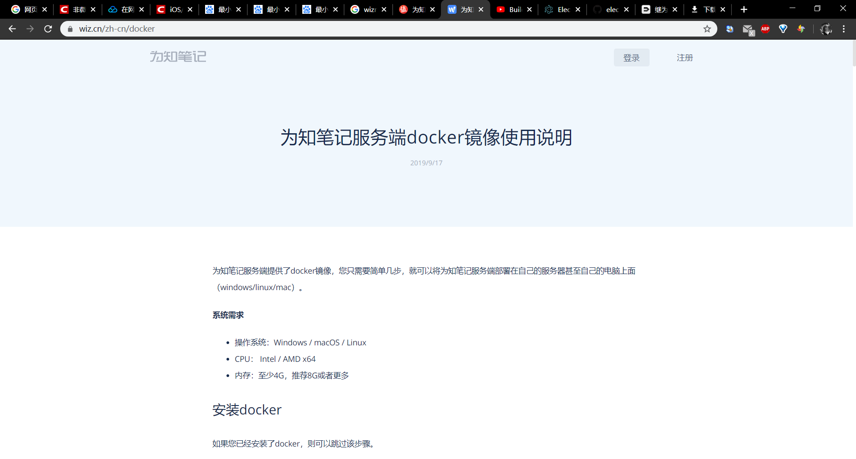The width and height of the screenshot is (856, 459).
Task: Close the 在网 cloud tab
Action: tap(141, 9)
